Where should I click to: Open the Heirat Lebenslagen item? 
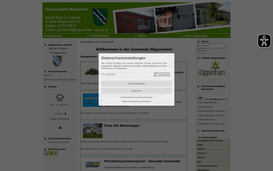(213, 157)
